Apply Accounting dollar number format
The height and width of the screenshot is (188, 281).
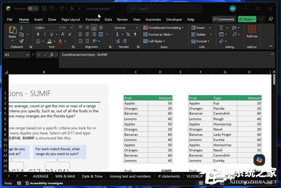(118, 34)
